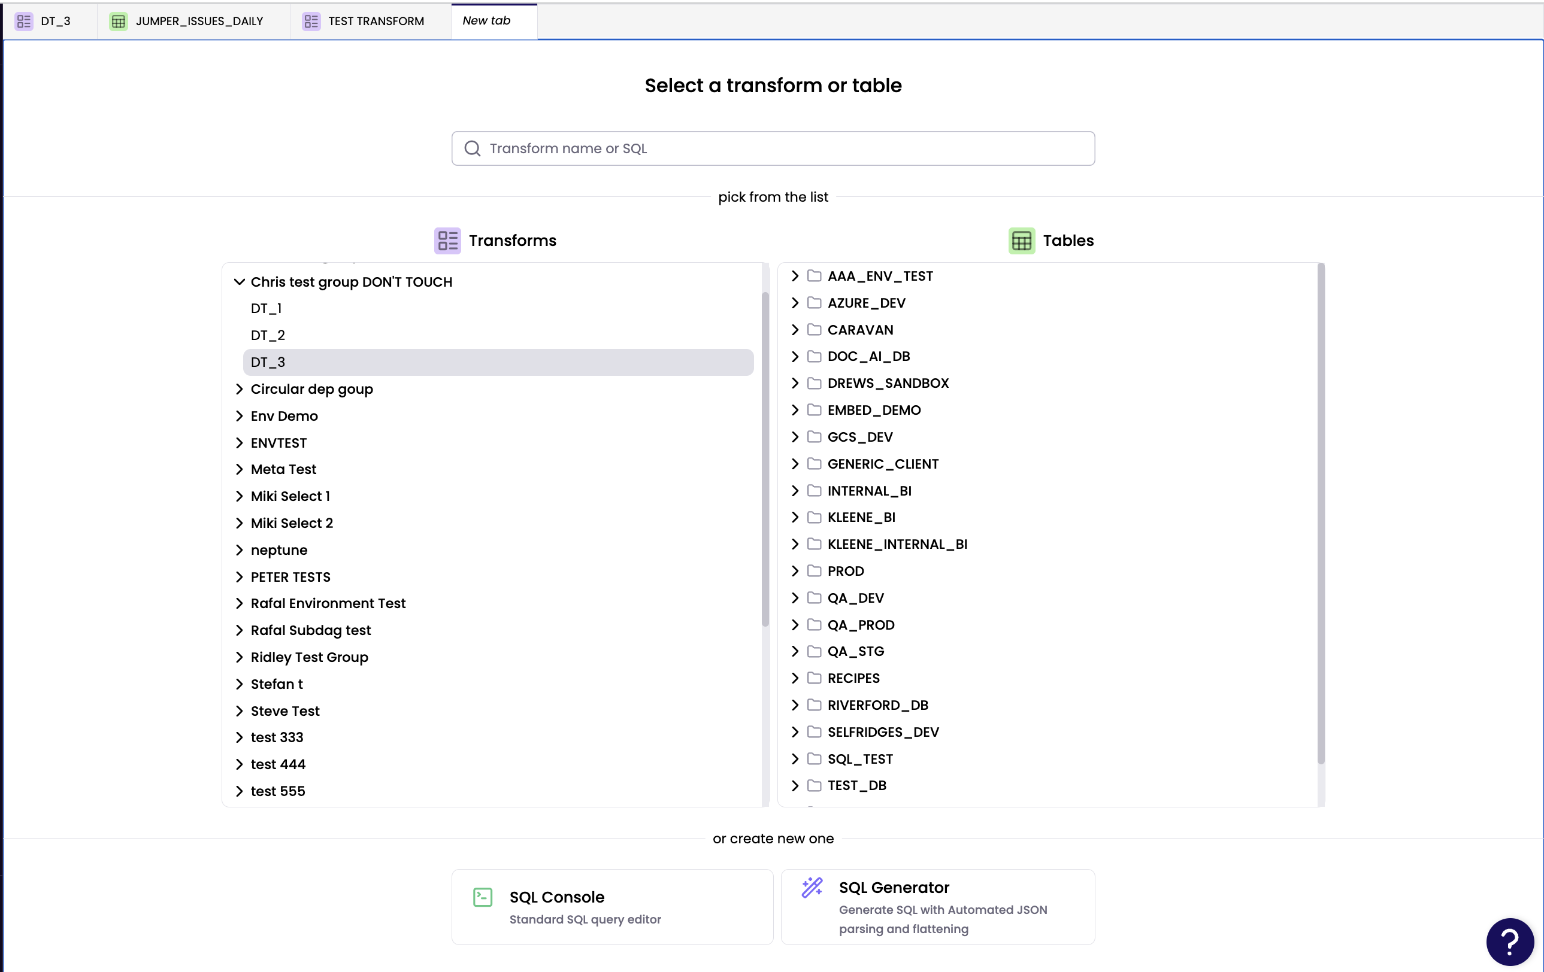Expand the Meta Test group chevron
The height and width of the screenshot is (972, 1544).
[239, 469]
